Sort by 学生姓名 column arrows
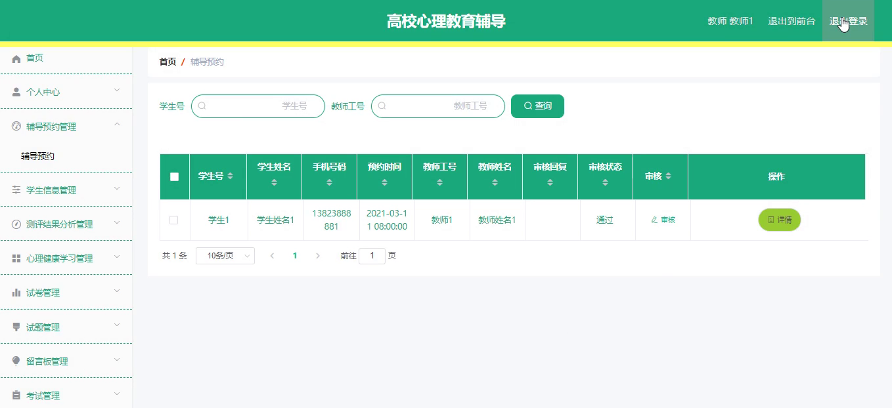This screenshot has height=408, width=892. point(274,182)
